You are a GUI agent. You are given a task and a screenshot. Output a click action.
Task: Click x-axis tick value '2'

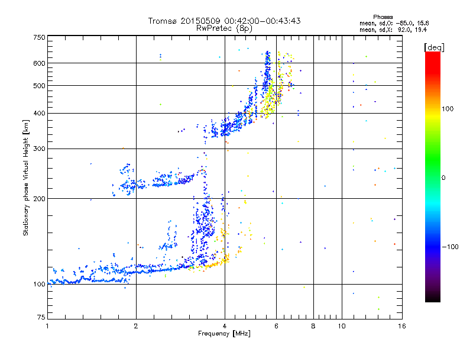pos(136,326)
